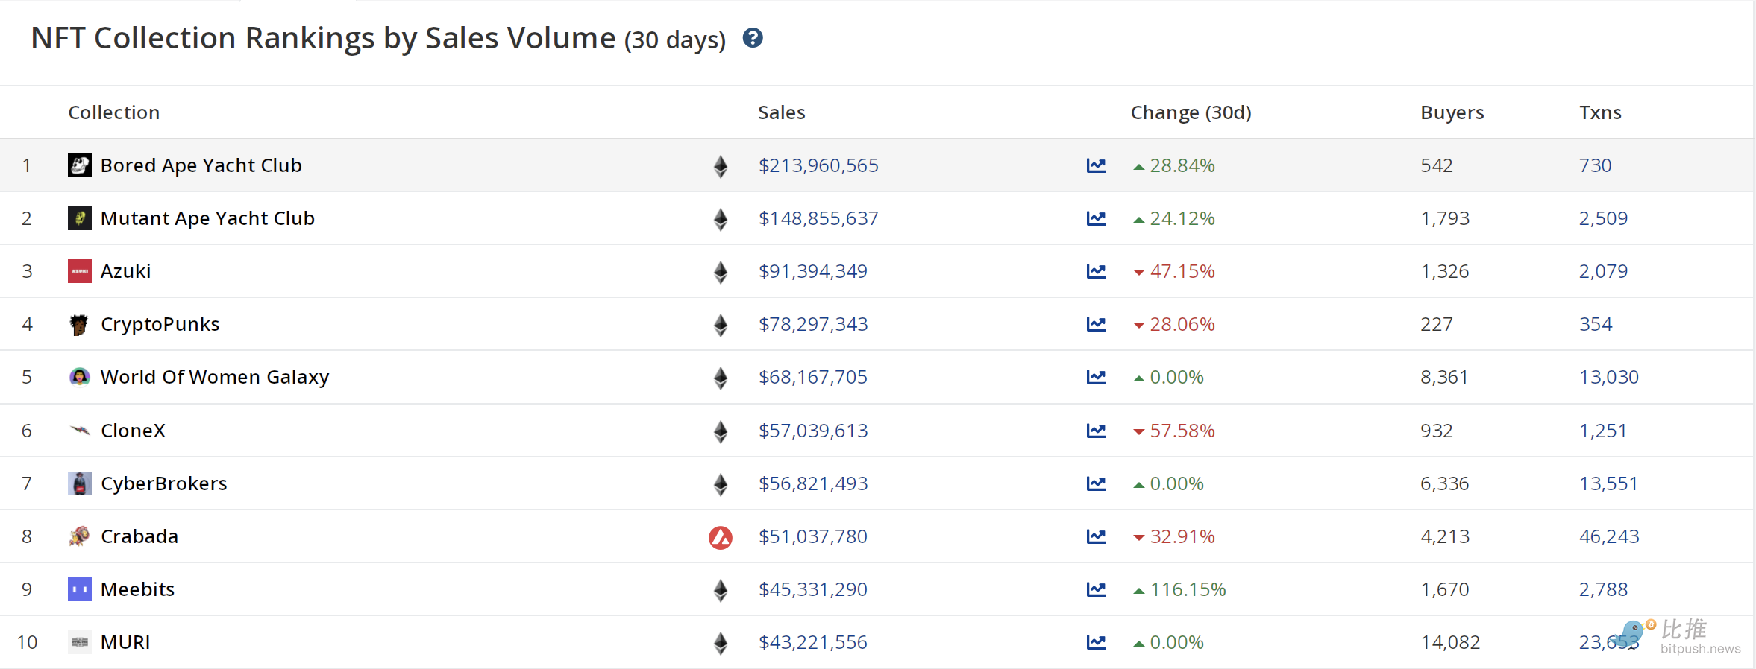Click the World Of Women Galaxy avatar
Screen dimensions: 1756x669
click(x=80, y=377)
